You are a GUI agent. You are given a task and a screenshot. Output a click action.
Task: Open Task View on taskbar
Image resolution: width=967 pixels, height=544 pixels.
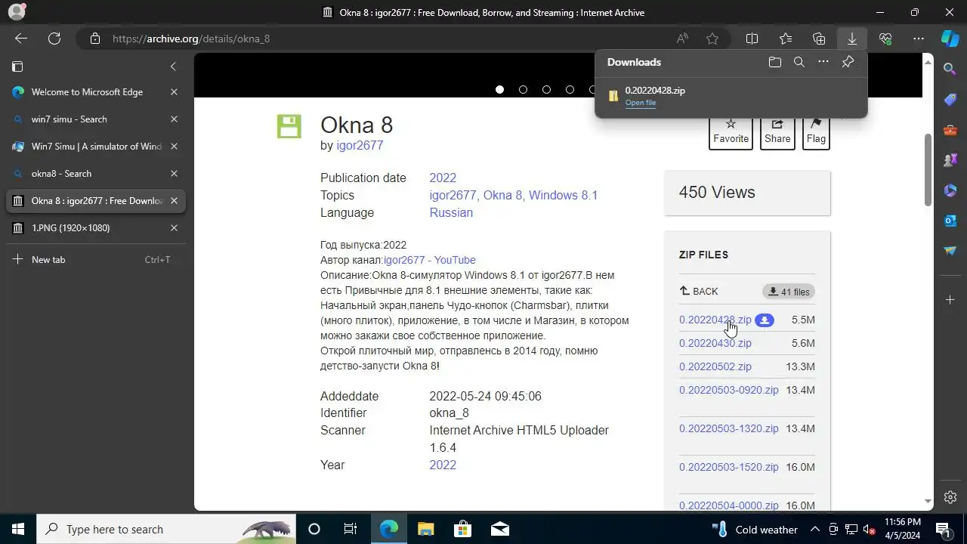coord(351,529)
